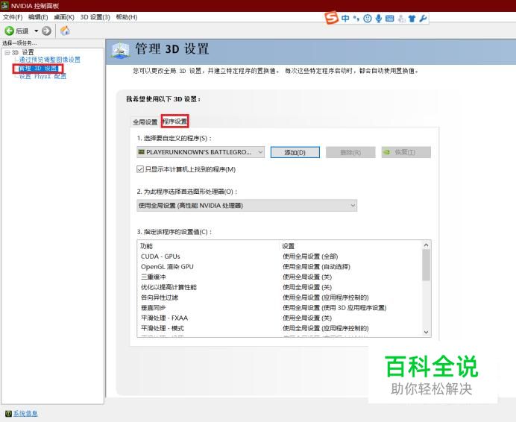Click the Sogou user account icon
The image size is (516, 422).
401,19
